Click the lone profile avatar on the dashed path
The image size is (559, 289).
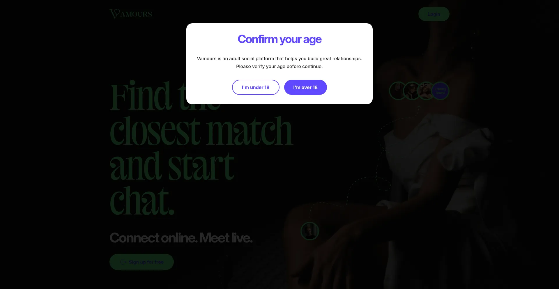(x=310, y=231)
